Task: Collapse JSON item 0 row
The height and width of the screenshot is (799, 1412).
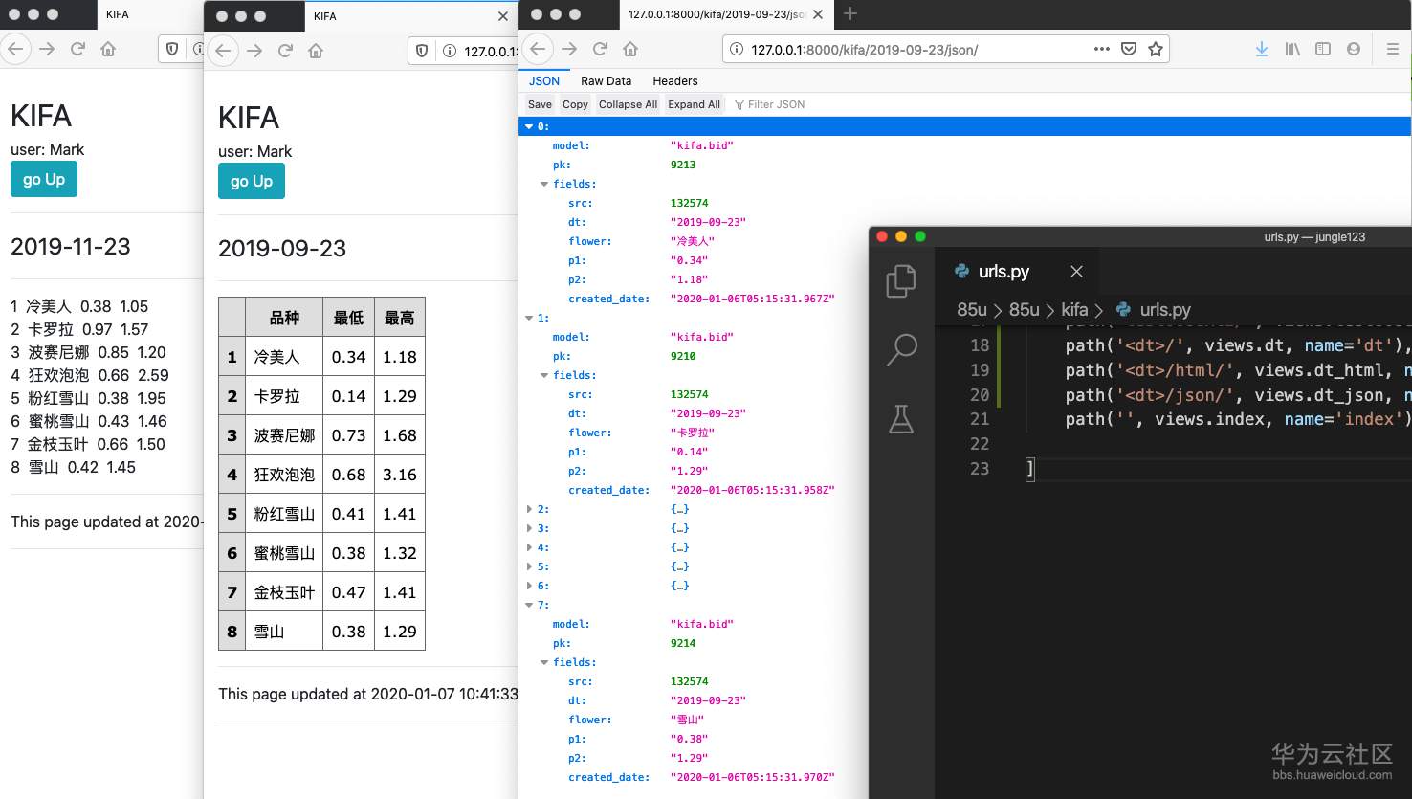Action: pos(529,126)
